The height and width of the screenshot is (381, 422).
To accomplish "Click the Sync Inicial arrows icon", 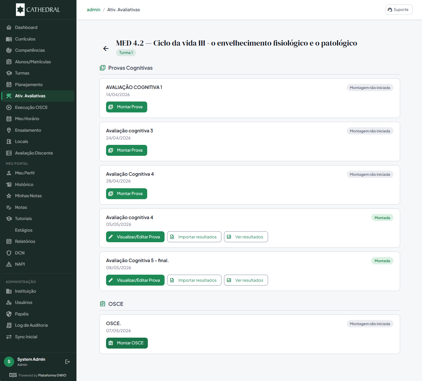I will [9, 337].
